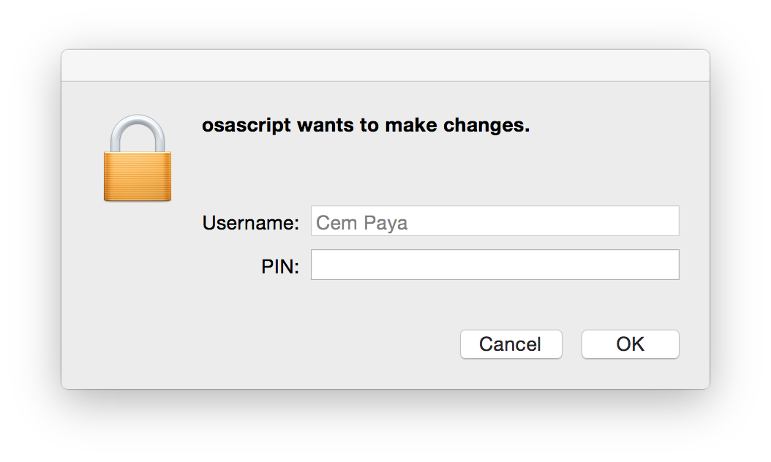Click the Username text field
The width and height of the screenshot is (771, 462).
(494, 221)
